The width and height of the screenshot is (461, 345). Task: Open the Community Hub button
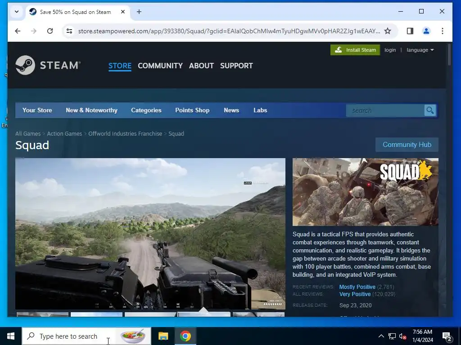407,145
